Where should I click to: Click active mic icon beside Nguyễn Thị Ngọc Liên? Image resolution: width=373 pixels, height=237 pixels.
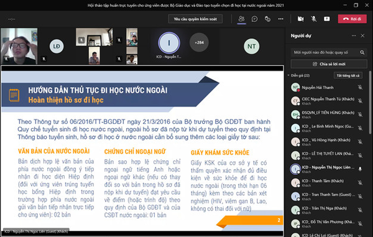tap(360, 169)
